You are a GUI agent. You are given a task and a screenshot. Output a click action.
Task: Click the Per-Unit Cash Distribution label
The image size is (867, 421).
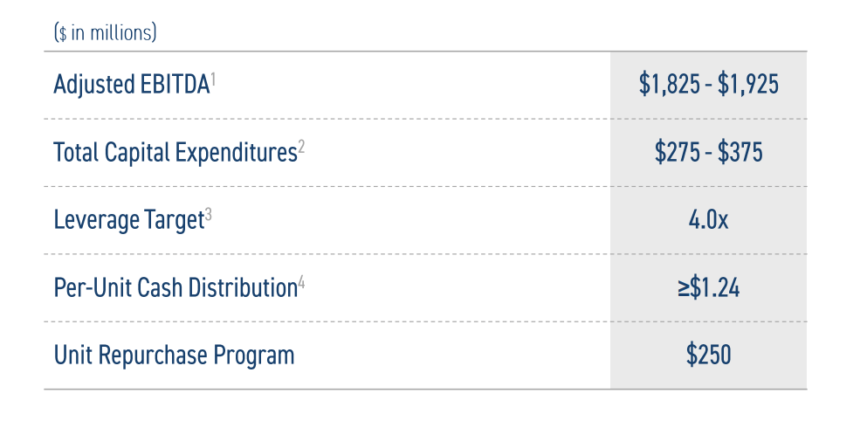(175, 287)
